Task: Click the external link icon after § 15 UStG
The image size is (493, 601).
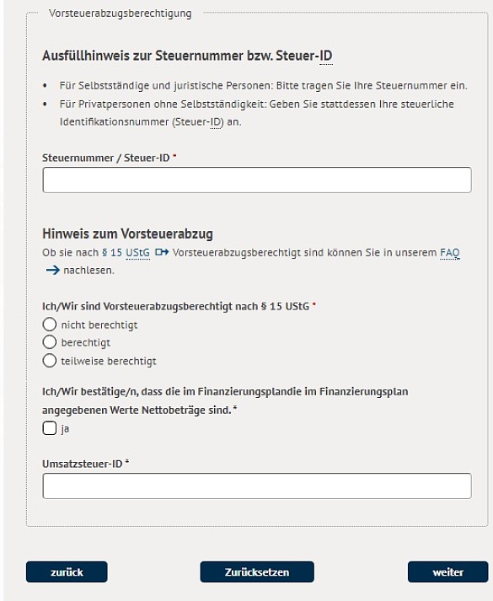Action: (162, 253)
